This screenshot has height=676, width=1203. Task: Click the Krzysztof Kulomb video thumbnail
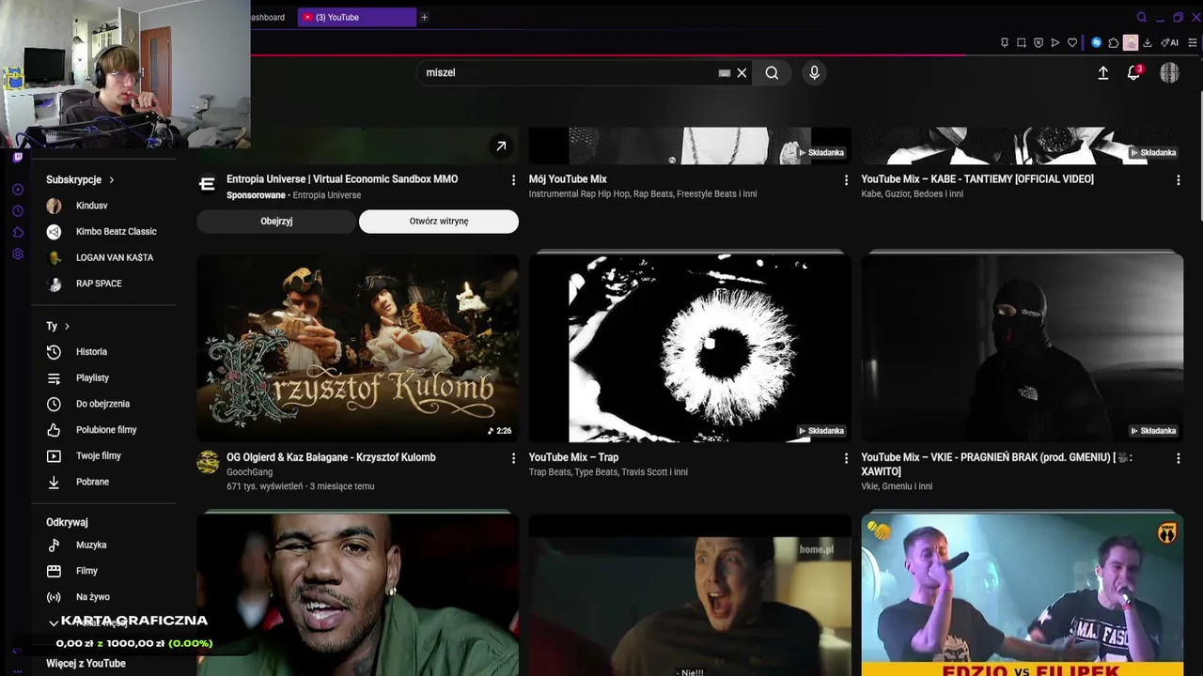pyautogui.click(x=357, y=348)
